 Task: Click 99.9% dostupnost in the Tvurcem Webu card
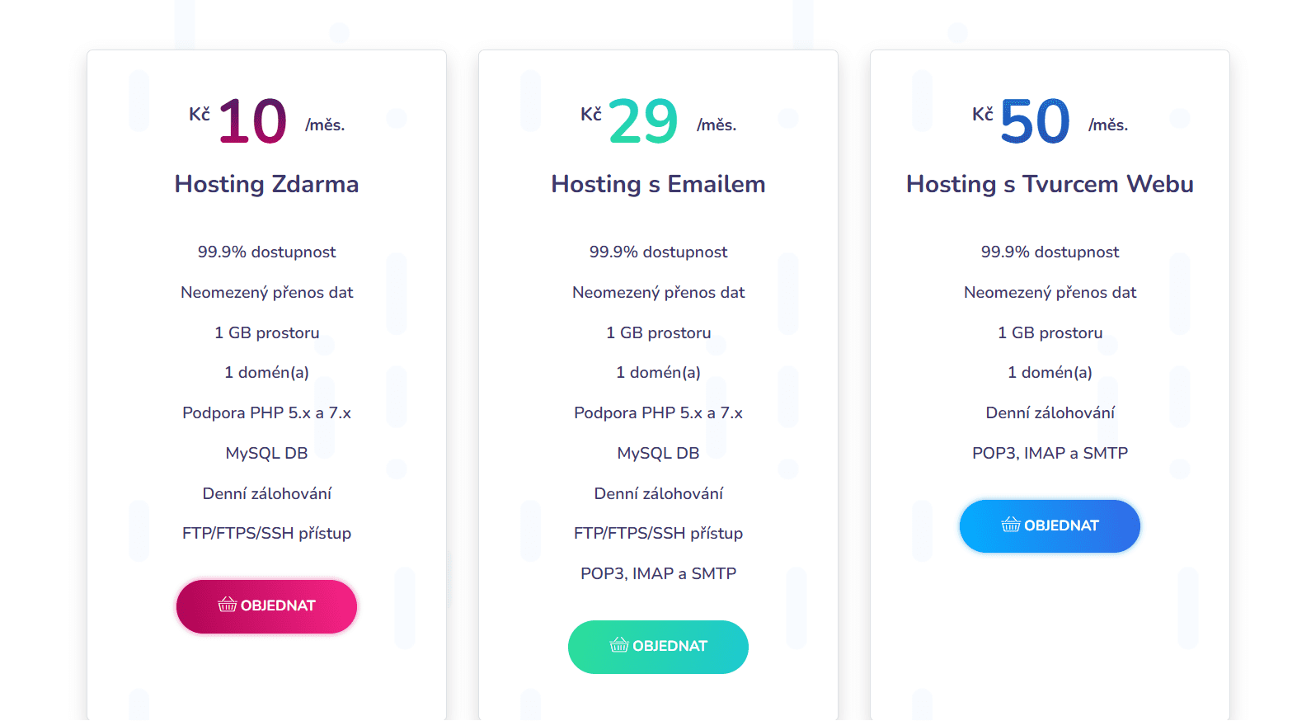[x=1050, y=252]
